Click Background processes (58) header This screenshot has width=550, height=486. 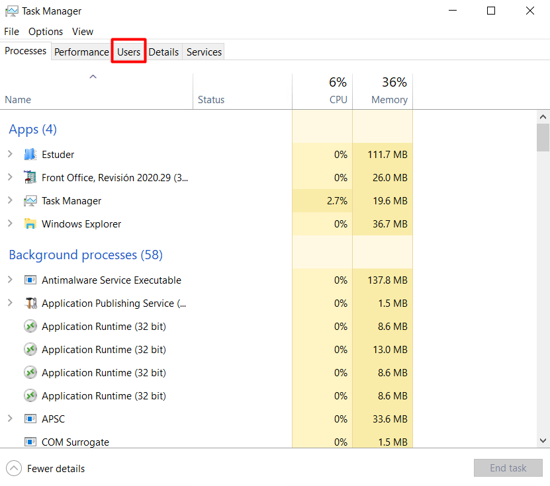click(x=85, y=255)
